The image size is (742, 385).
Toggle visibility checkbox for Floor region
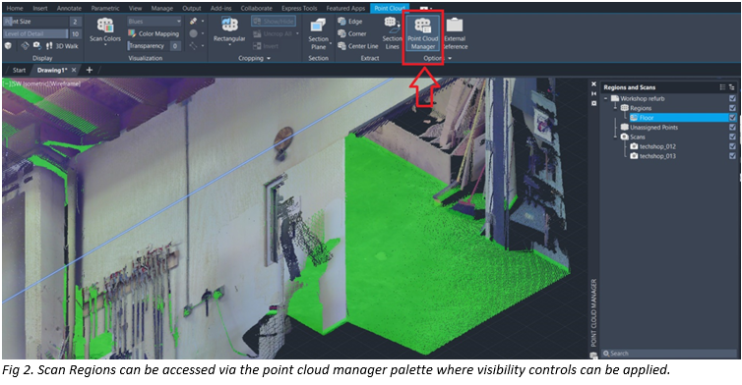732,118
